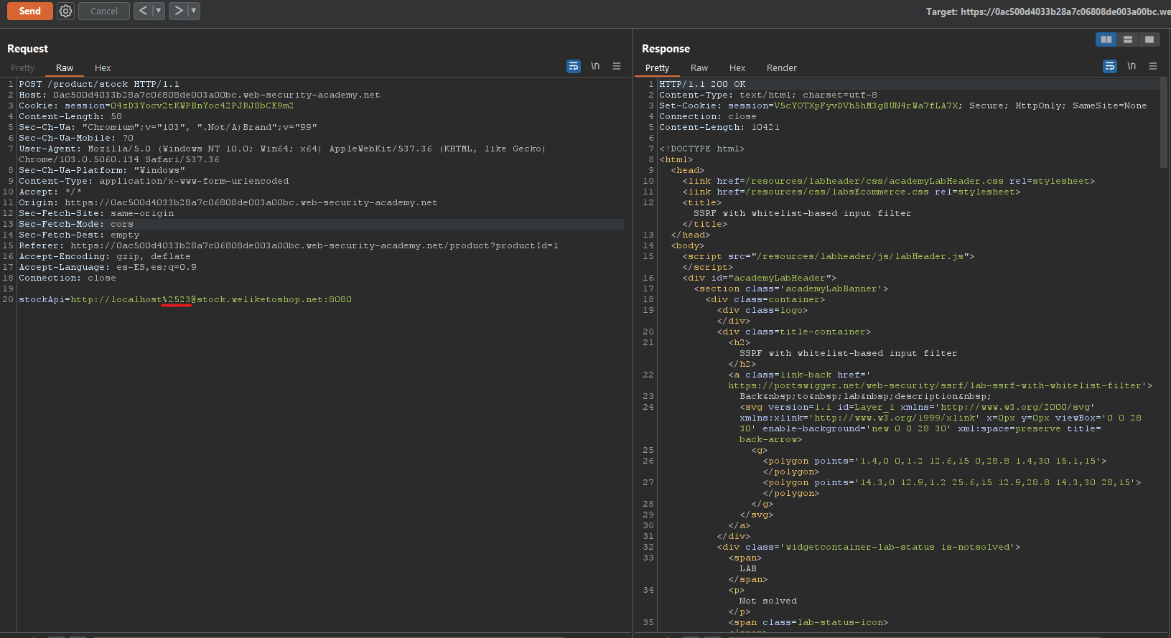Click the 'Not solved' text in response

click(768, 601)
